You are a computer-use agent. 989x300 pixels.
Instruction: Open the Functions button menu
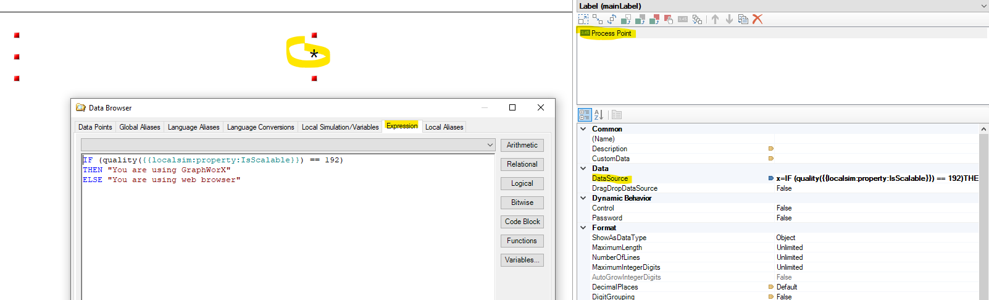[x=522, y=241]
